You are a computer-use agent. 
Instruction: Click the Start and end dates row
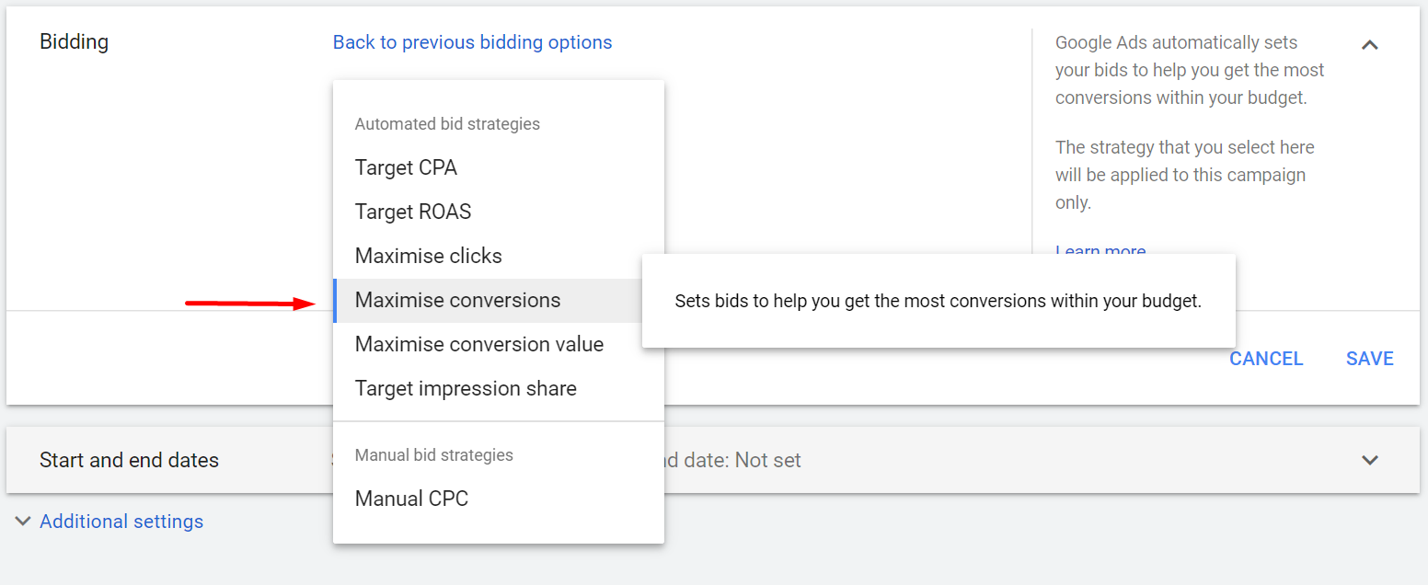click(x=129, y=460)
